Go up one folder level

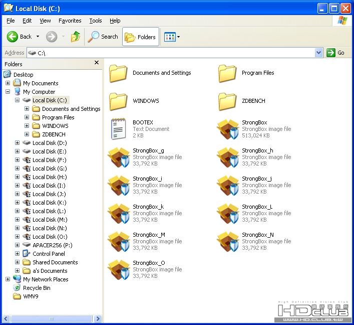[76, 37]
